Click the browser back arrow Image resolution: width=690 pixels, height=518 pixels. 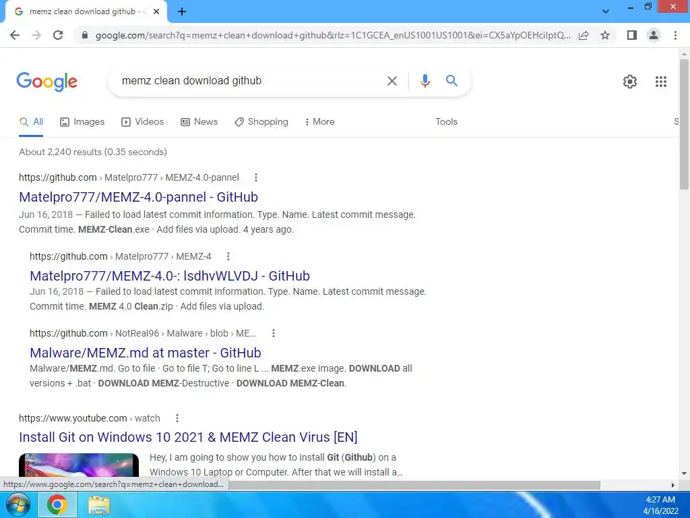[15, 35]
